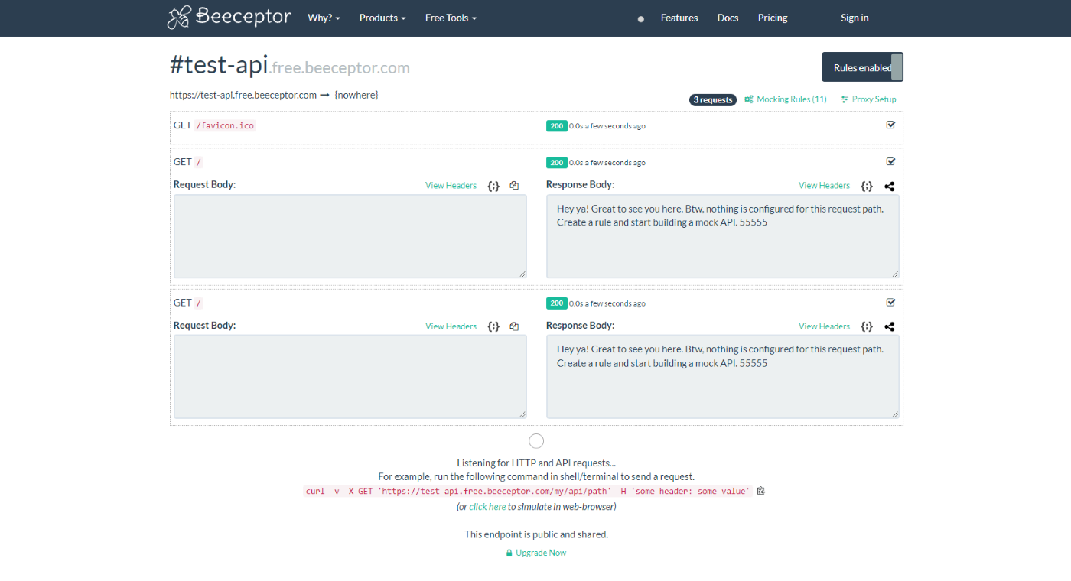Expand the Why? dropdown menu
Viewport: 1071px width, 581px height.
pyautogui.click(x=324, y=18)
